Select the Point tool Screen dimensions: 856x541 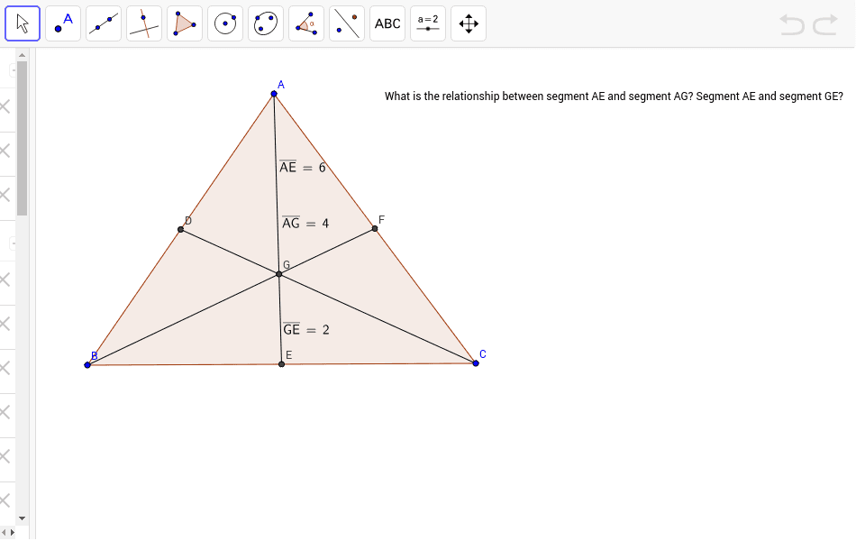tap(63, 23)
